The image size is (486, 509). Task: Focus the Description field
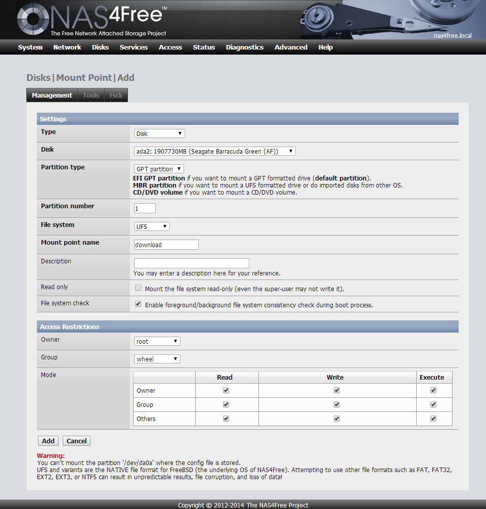tap(191, 263)
